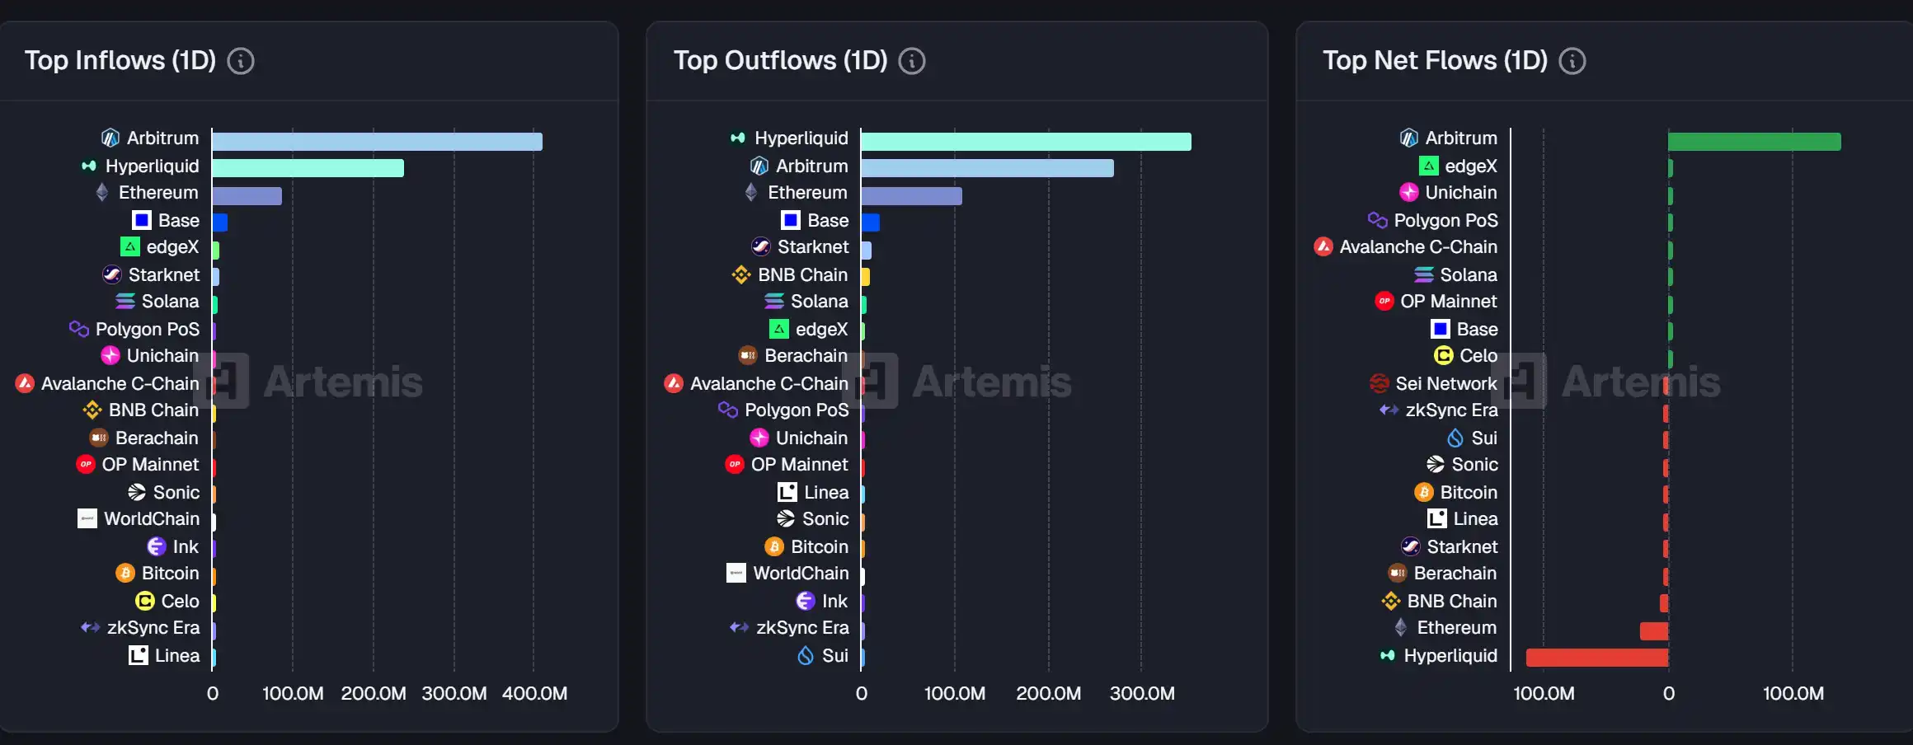Viewport: 1913px width, 745px height.
Task: Click the Solana logo in Top Net Flows
Action: tap(1422, 274)
